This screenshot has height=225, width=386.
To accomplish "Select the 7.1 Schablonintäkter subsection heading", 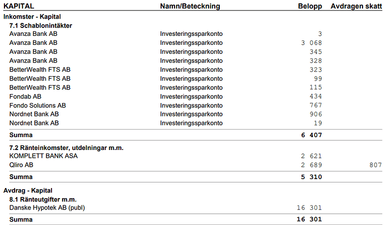I will coord(40,25).
